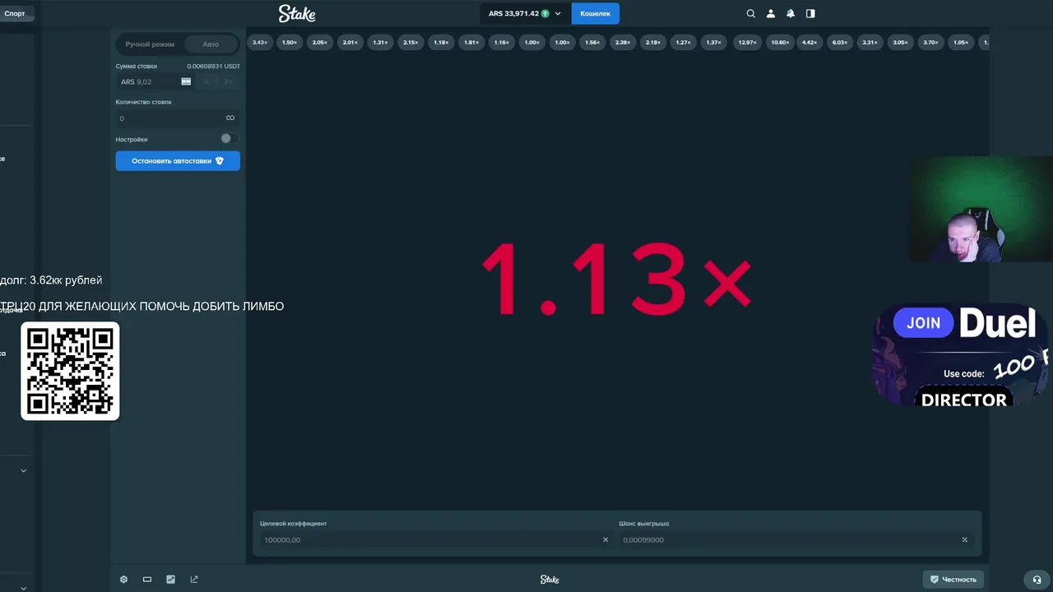
Task: Halve the bet with ½ button
Action: pos(206,81)
